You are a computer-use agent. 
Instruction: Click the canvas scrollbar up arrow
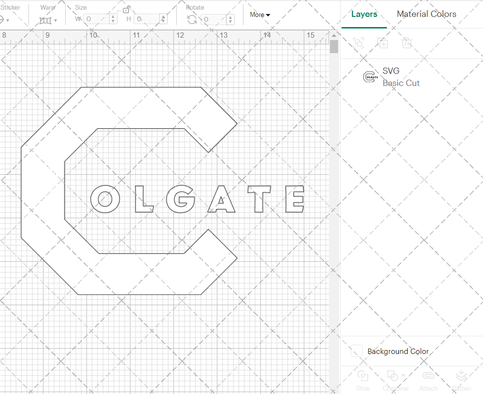point(334,36)
